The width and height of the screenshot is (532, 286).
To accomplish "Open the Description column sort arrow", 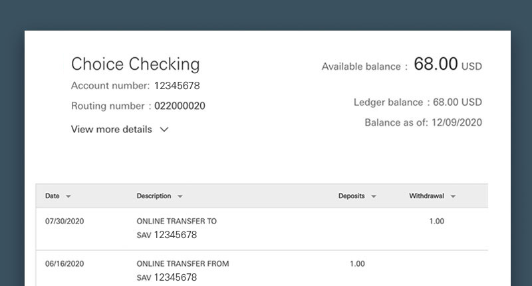I will click(x=180, y=196).
